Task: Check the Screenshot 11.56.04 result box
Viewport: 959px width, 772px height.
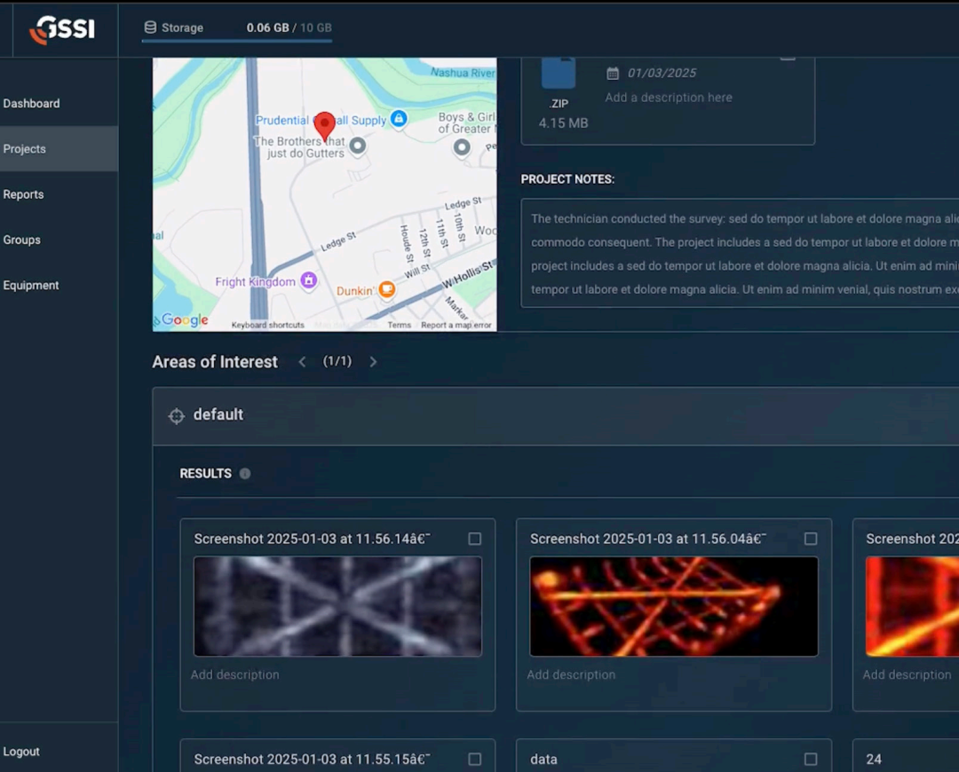Action: pos(811,539)
